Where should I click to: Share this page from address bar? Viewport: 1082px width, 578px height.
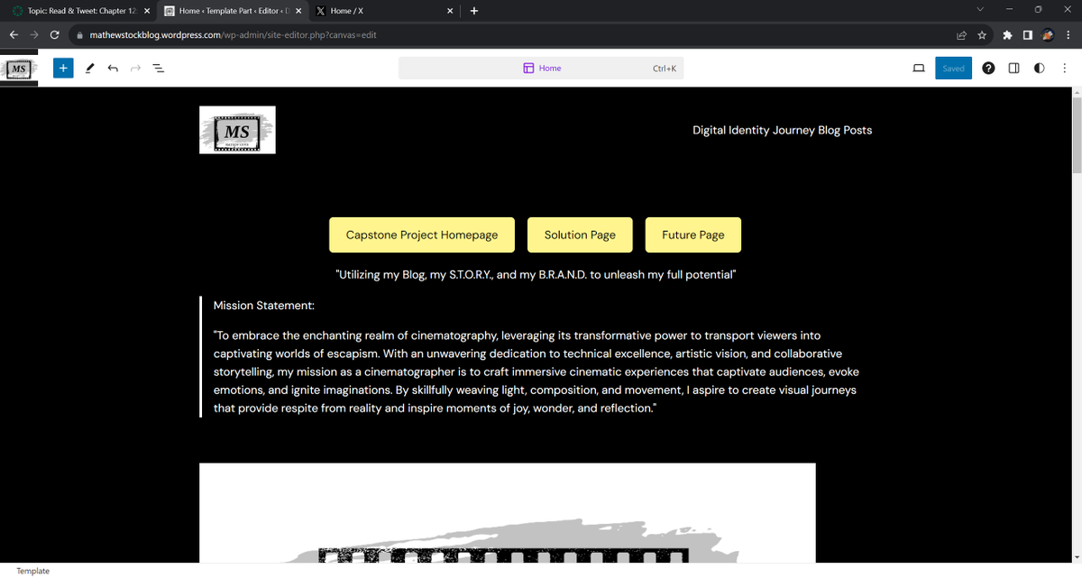click(x=962, y=35)
